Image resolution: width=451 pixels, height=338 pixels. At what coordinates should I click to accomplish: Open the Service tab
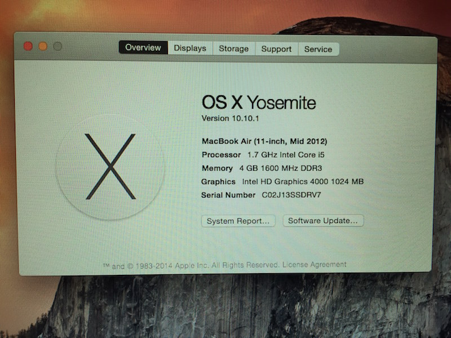coord(319,49)
